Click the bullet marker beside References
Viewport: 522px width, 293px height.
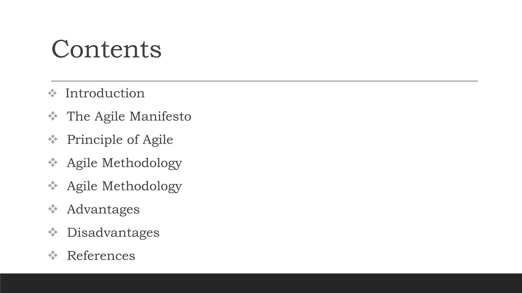tap(53, 255)
